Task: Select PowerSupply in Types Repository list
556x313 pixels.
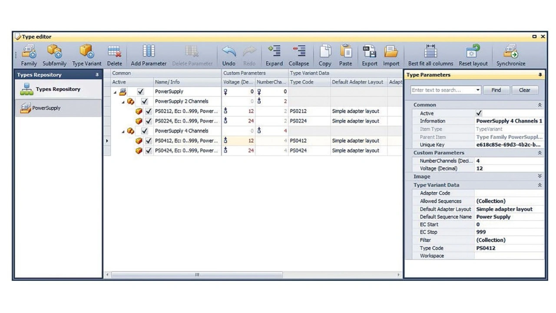Action: tap(46, 108)
